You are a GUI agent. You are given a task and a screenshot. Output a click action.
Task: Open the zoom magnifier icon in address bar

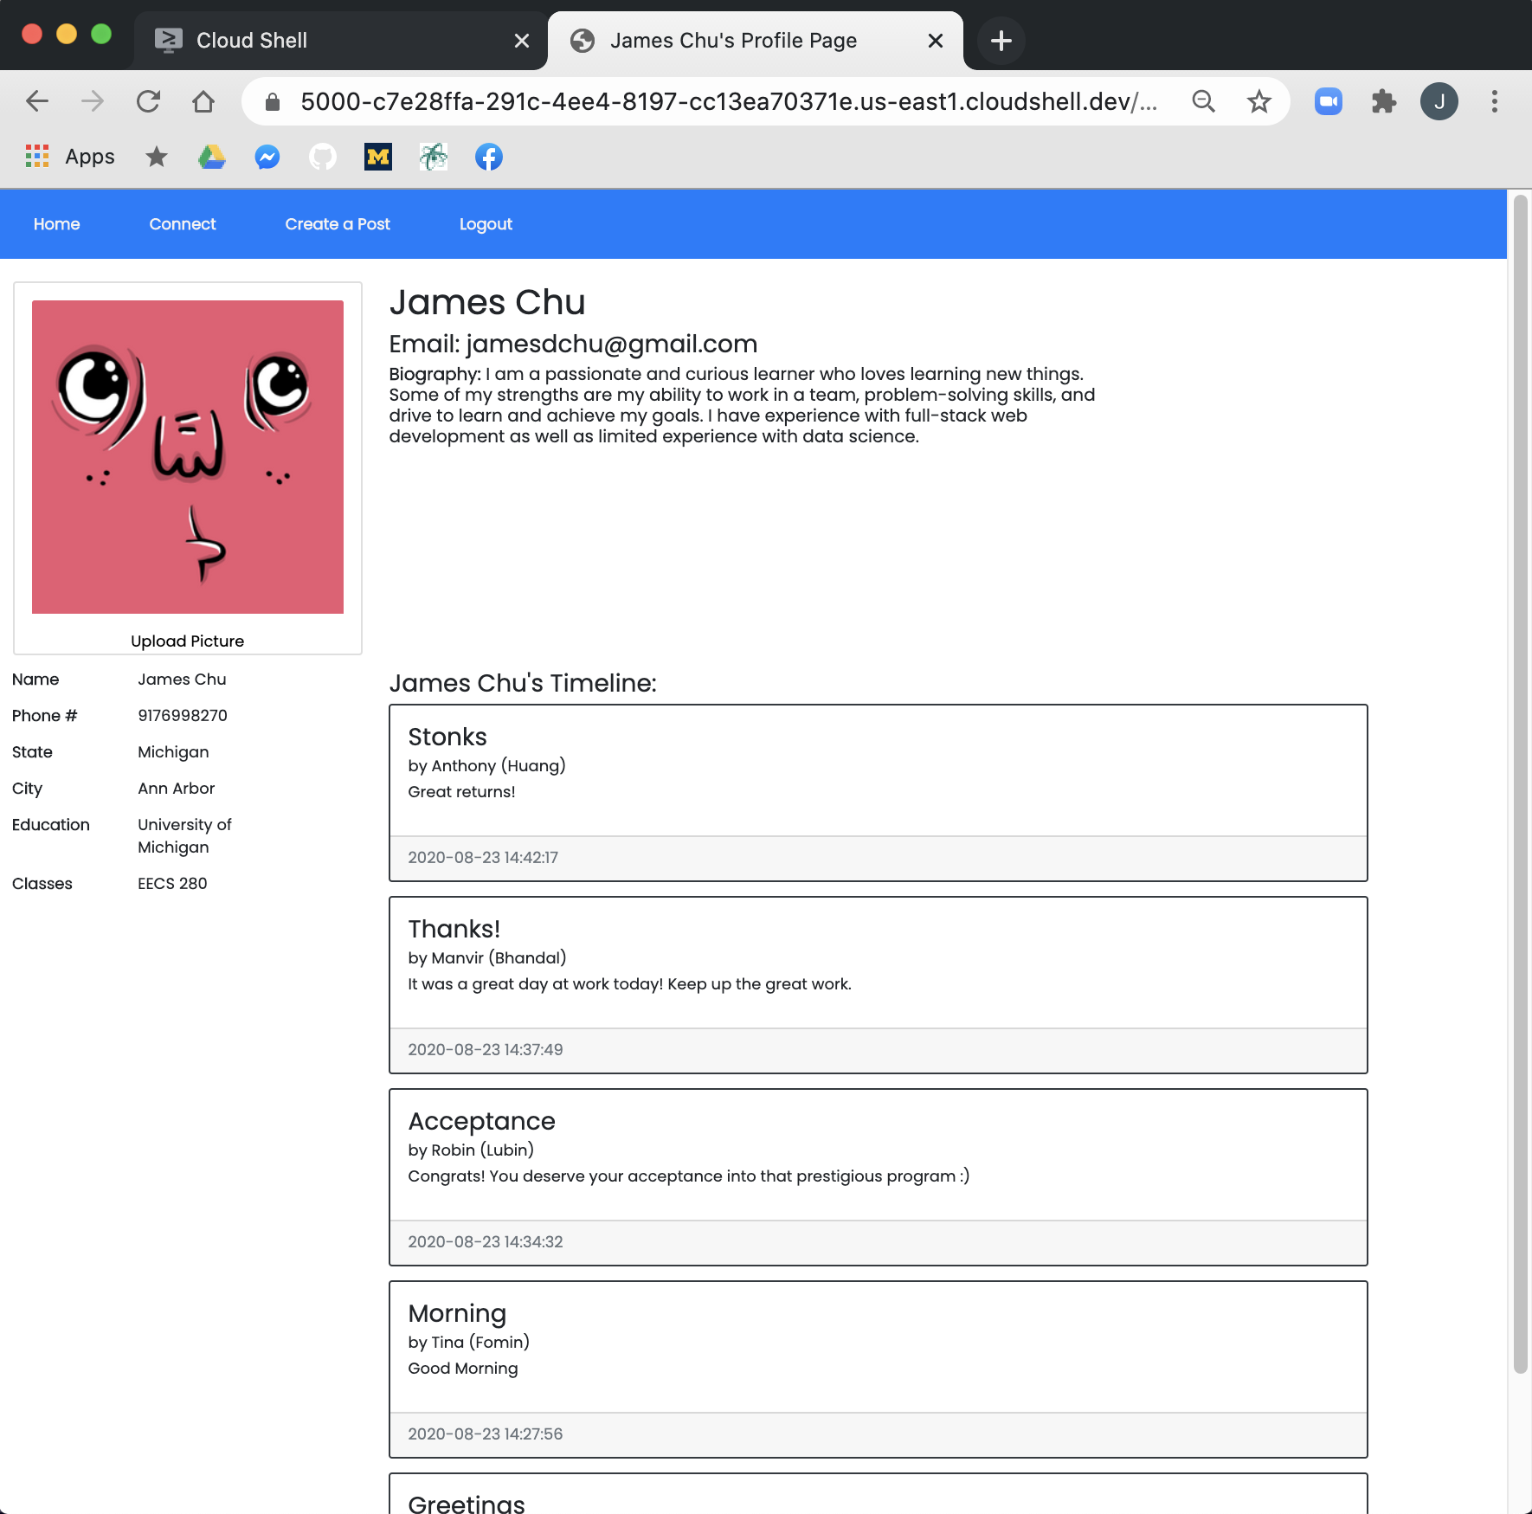pyautogui.click(x=1203, y=101)
